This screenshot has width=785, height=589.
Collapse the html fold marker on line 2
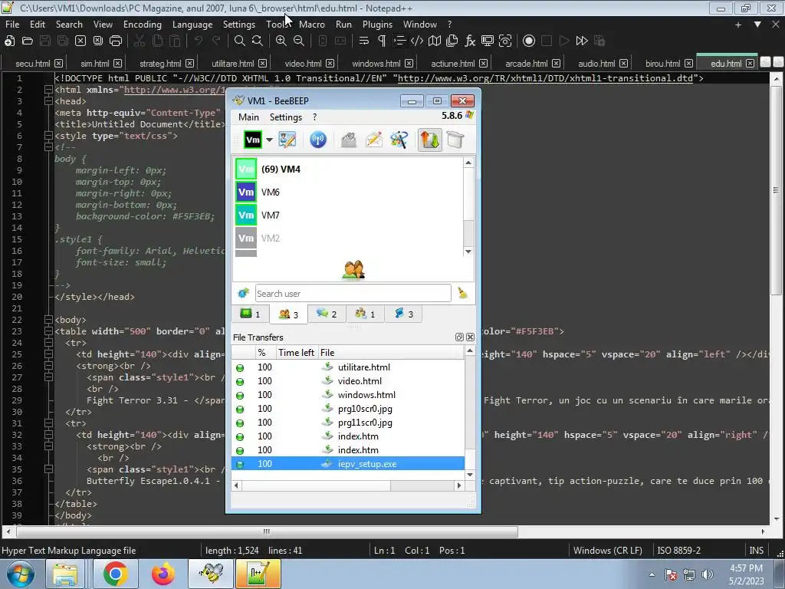coord(48,90)
